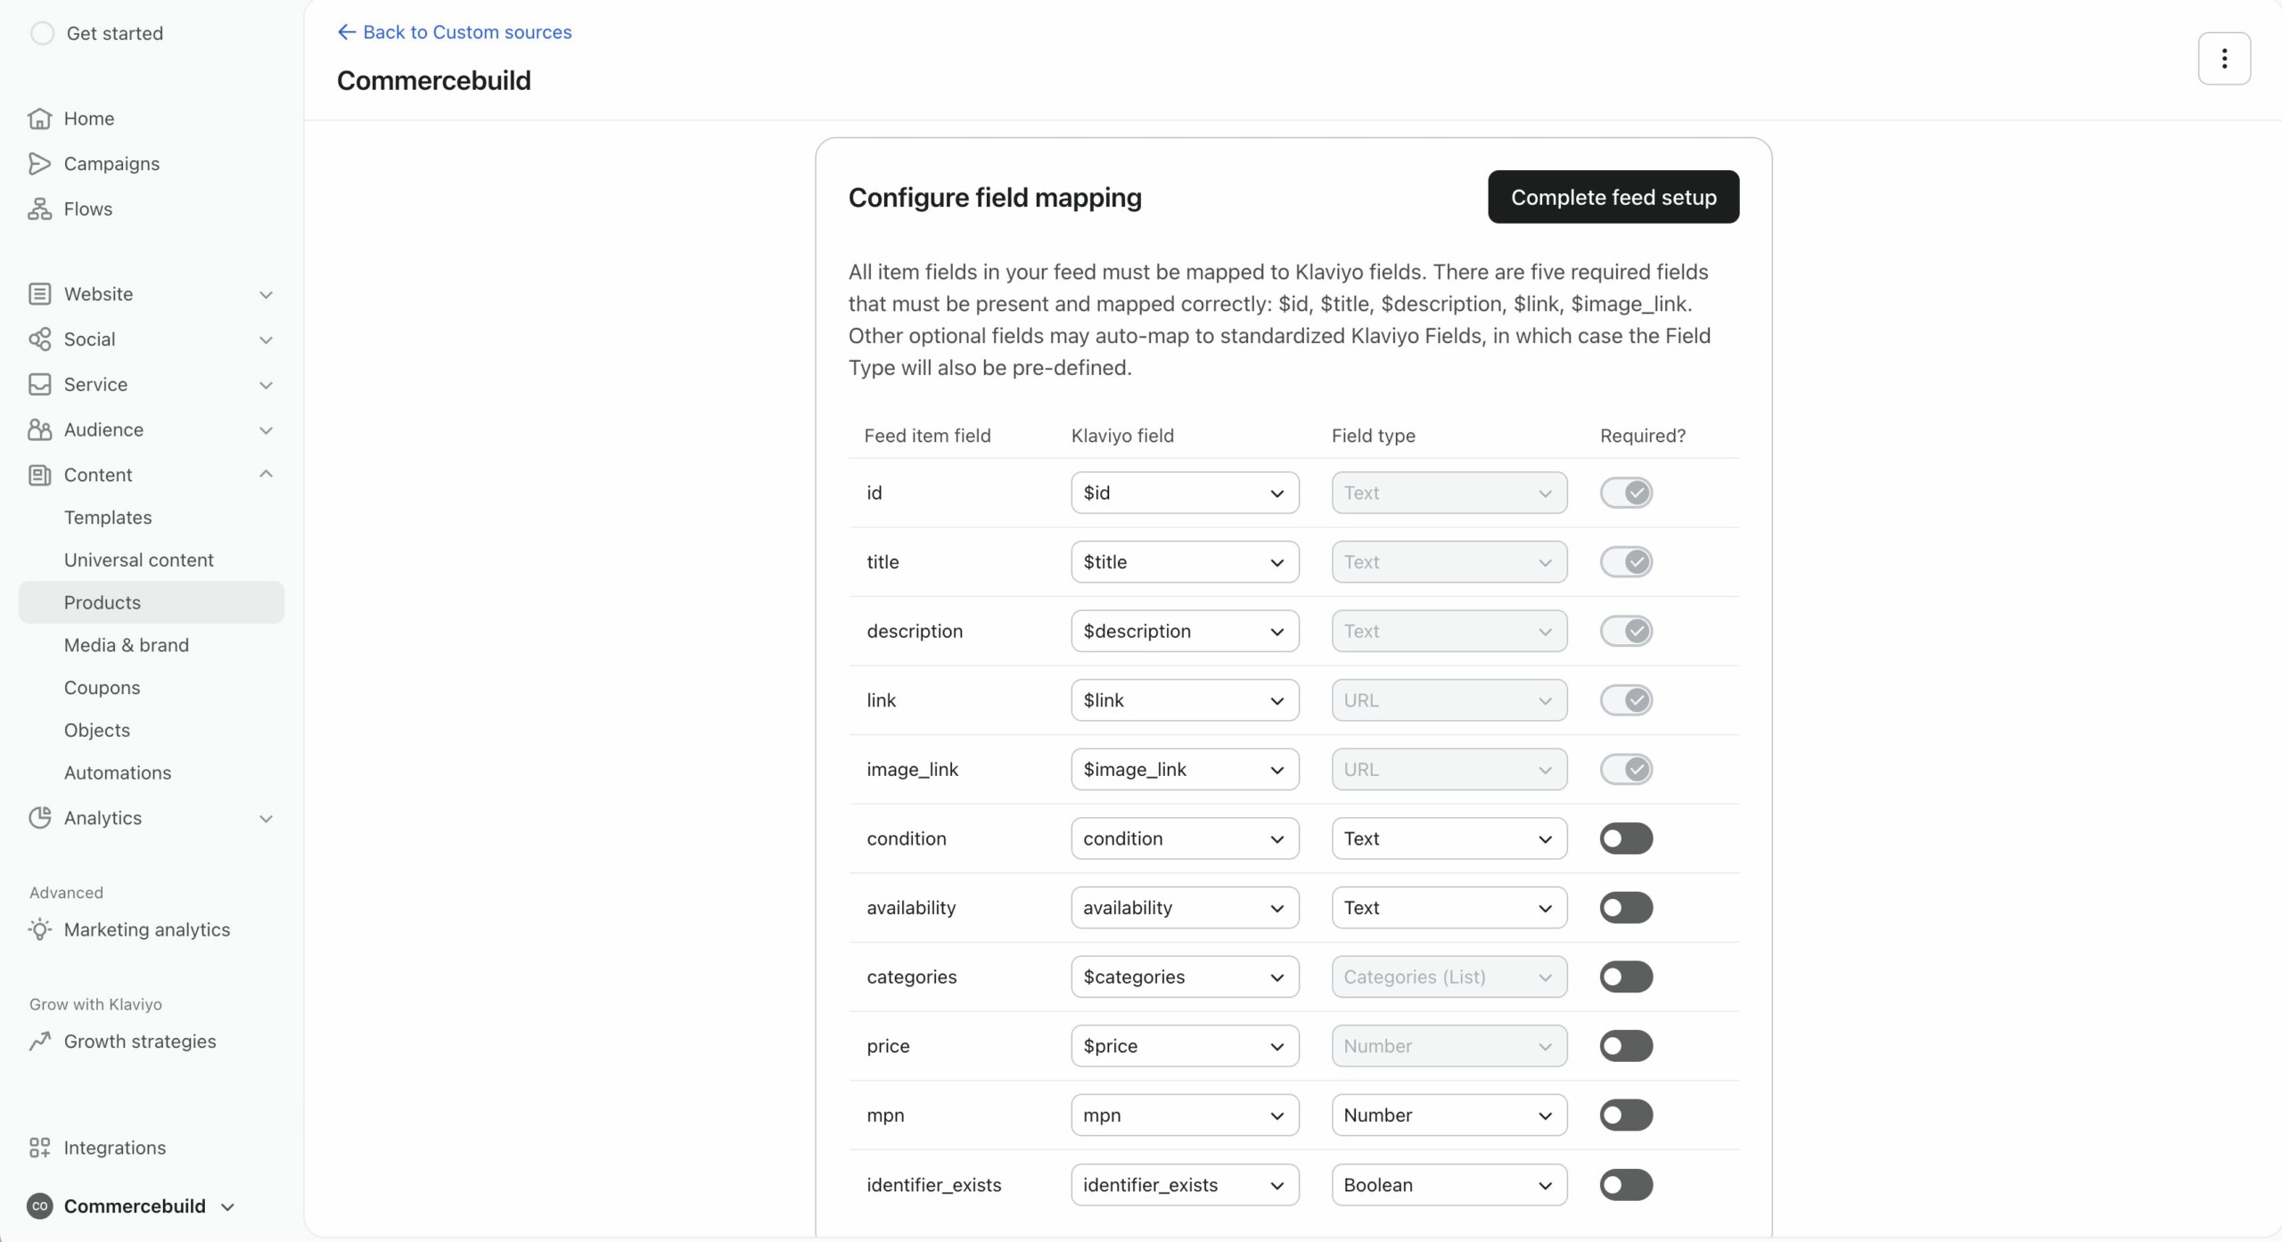Screen dimensions: 2282x1242
Task: Select Coupons in the Content submenu
Action: 102,688
